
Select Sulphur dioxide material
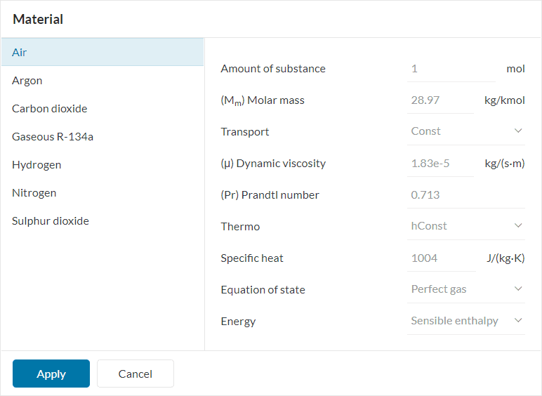102,220
